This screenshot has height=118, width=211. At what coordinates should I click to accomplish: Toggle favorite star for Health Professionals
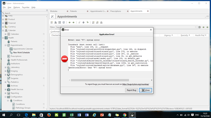(44, 60)
